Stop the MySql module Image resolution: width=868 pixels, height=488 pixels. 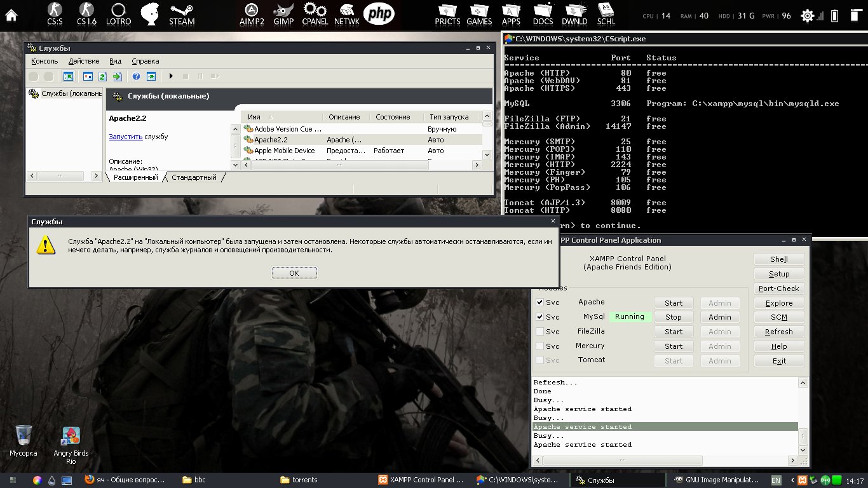point(673,317)
